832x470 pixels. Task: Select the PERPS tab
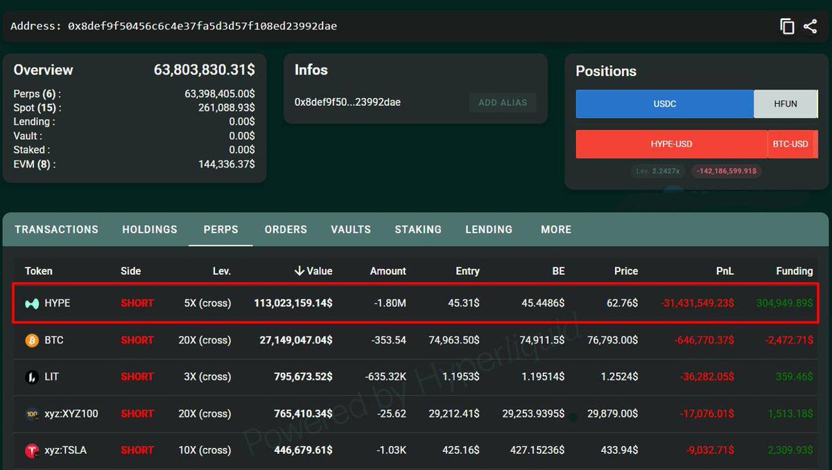[x=220, y=229]
